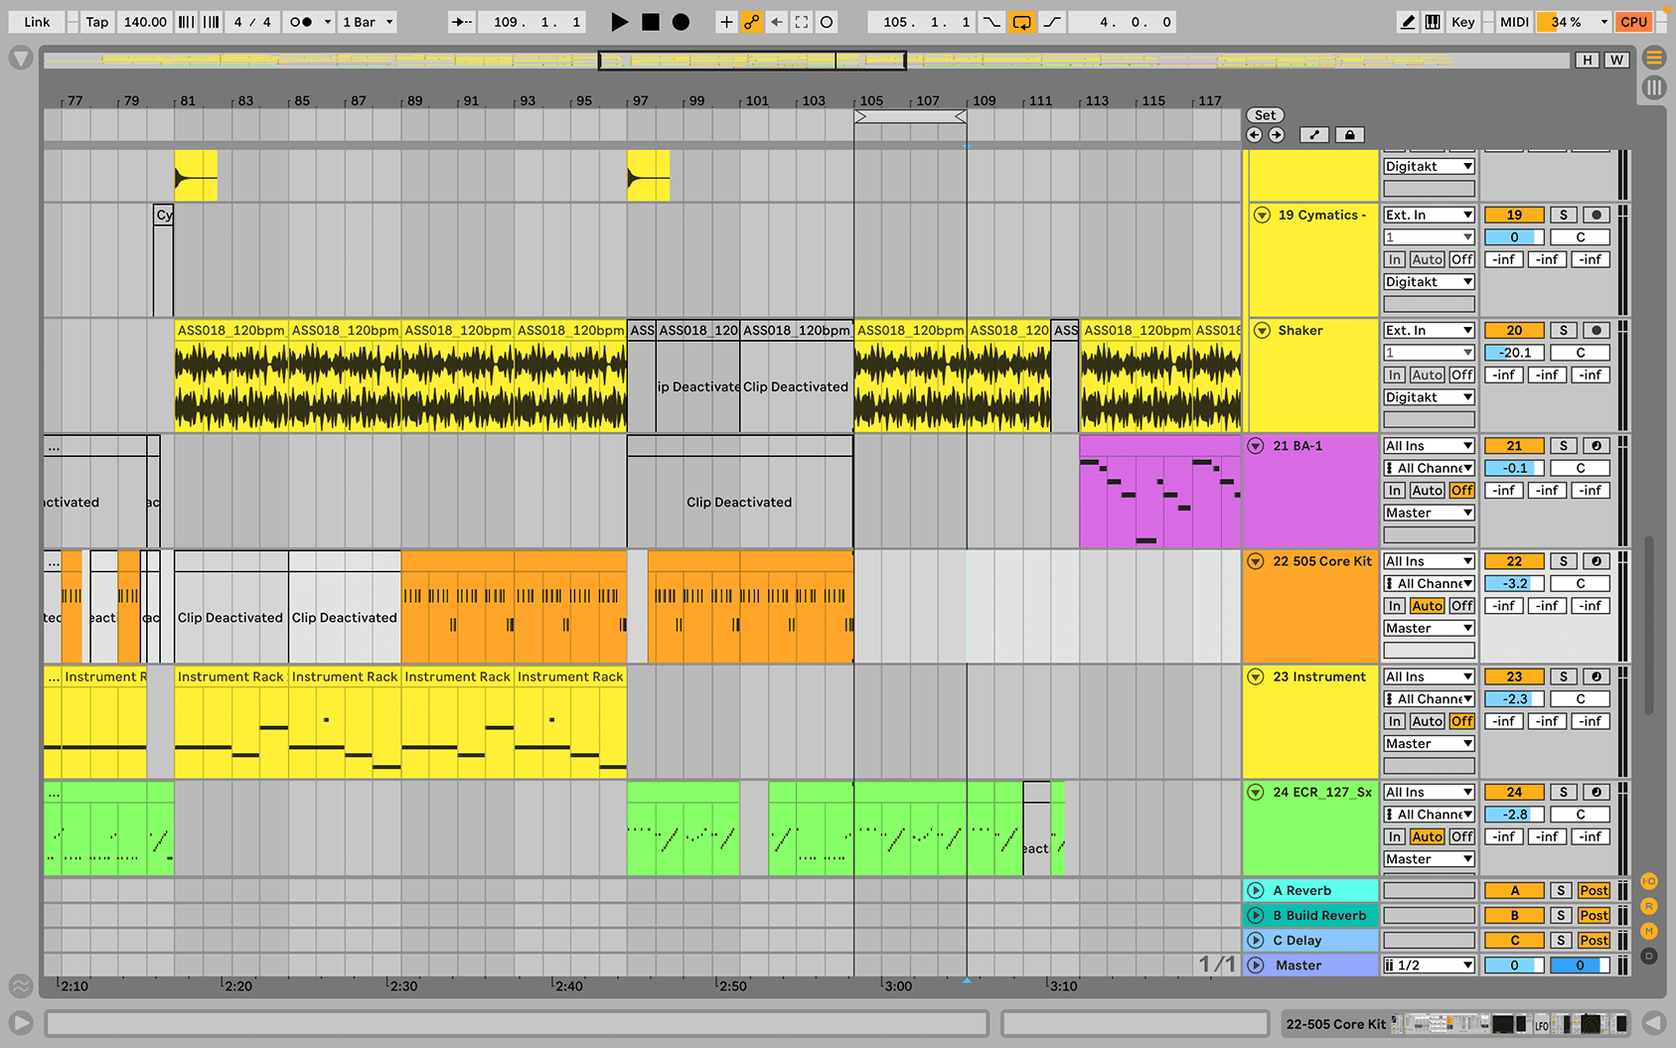Click the Arrangement Record button

(681, 22)
